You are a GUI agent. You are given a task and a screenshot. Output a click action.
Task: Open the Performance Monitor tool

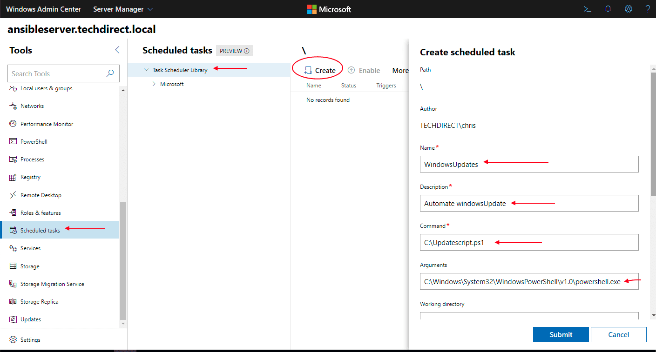(47, 124)
